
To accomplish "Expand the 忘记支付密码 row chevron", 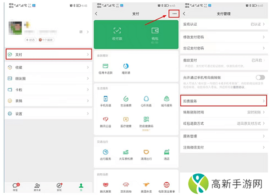I will coord(264,48).
